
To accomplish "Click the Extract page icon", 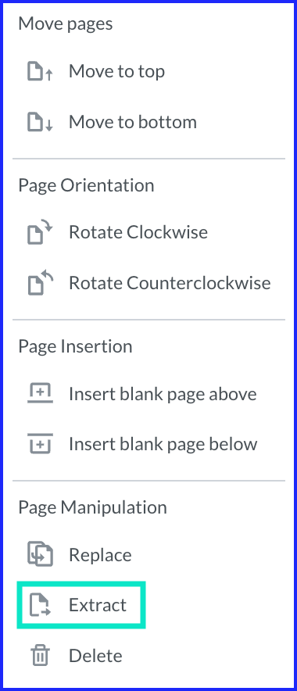I will point(40,605).
